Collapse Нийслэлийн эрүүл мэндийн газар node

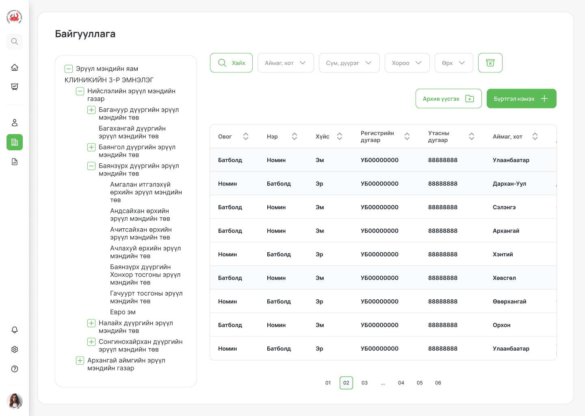(80, 91)
